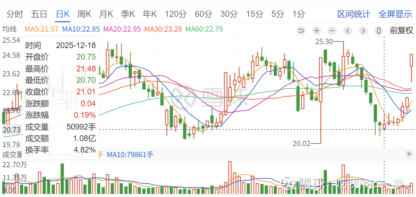Select the 日K daily candlestick tab

pos(63,14)
